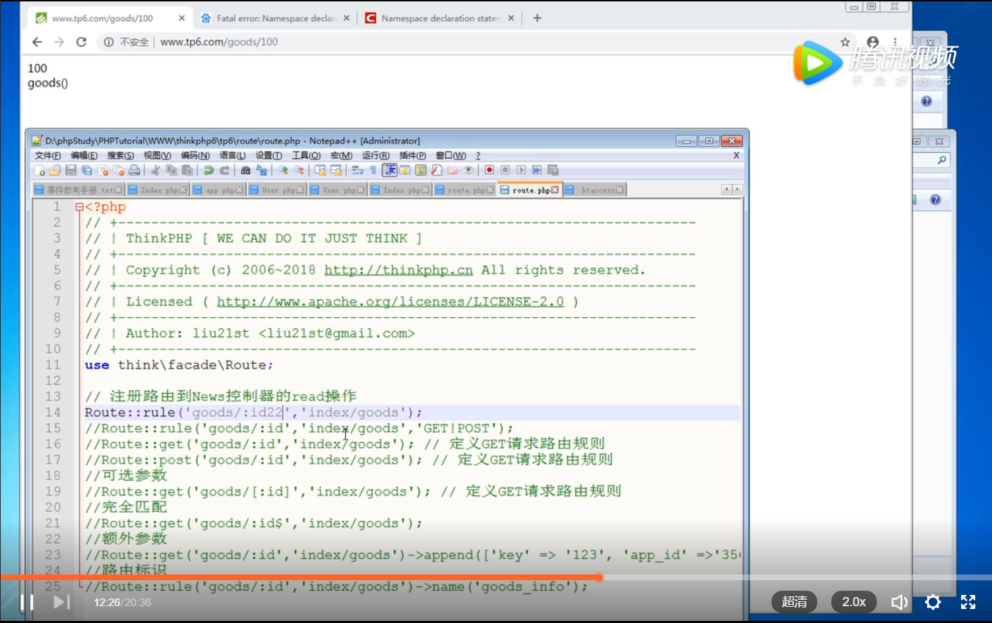The width and height of the screenshot is (992, 623).
Task: Click the apache.org LICENSE-2.0 link on line 7
Action: click(x=390, y=302)
